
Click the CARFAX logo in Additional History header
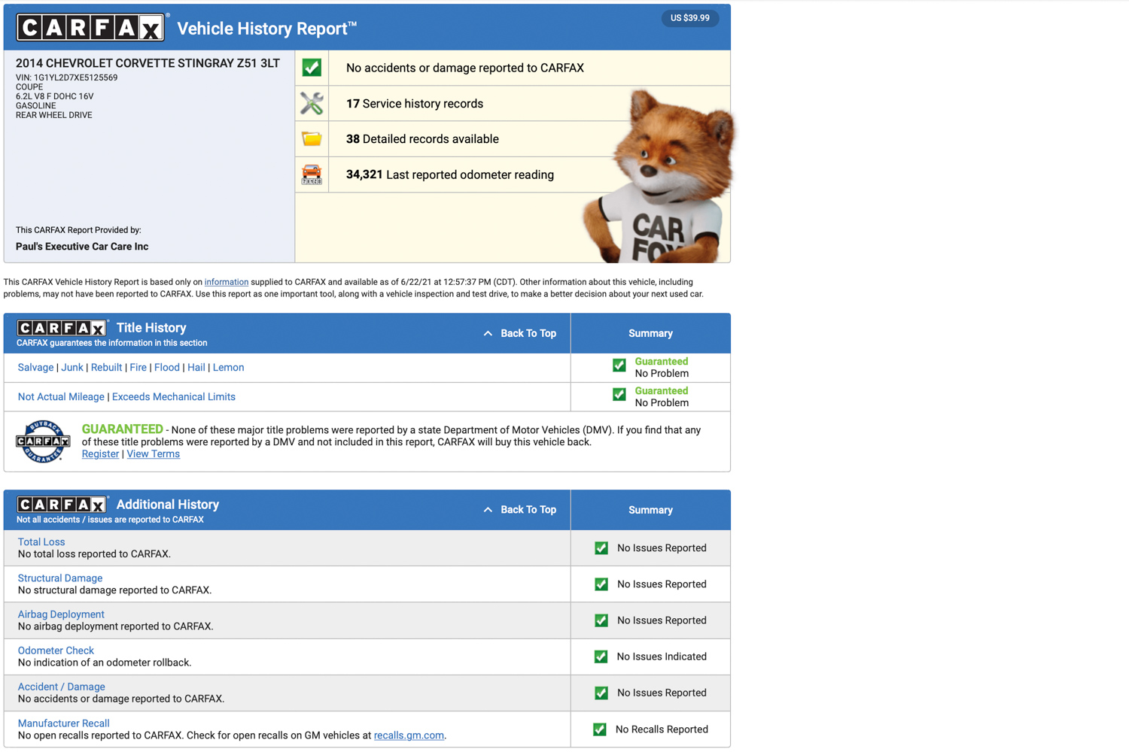[x=62, y=505]
